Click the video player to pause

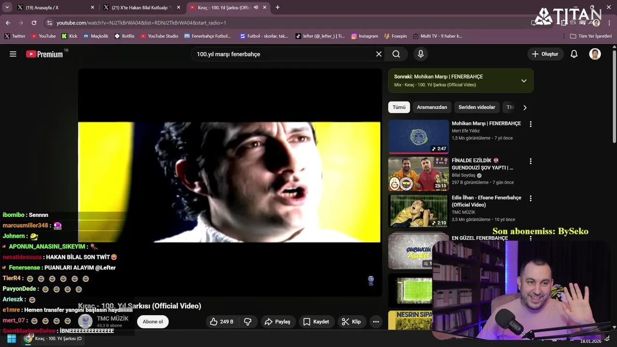pyautogui.click(x=230, y=182)
